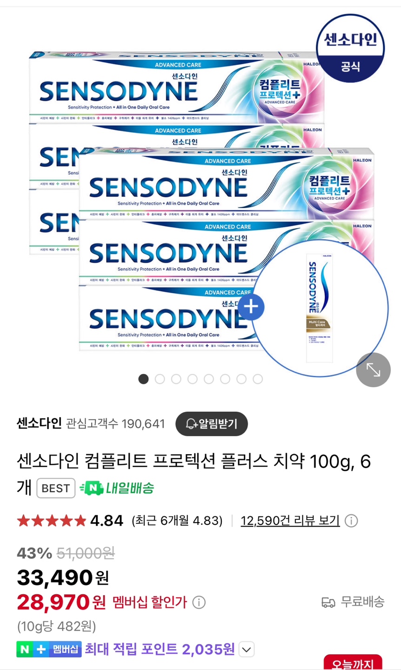Select the second image carousel dot
The width and height of the screenshot is (401, 670).
(x=160, y=379)
